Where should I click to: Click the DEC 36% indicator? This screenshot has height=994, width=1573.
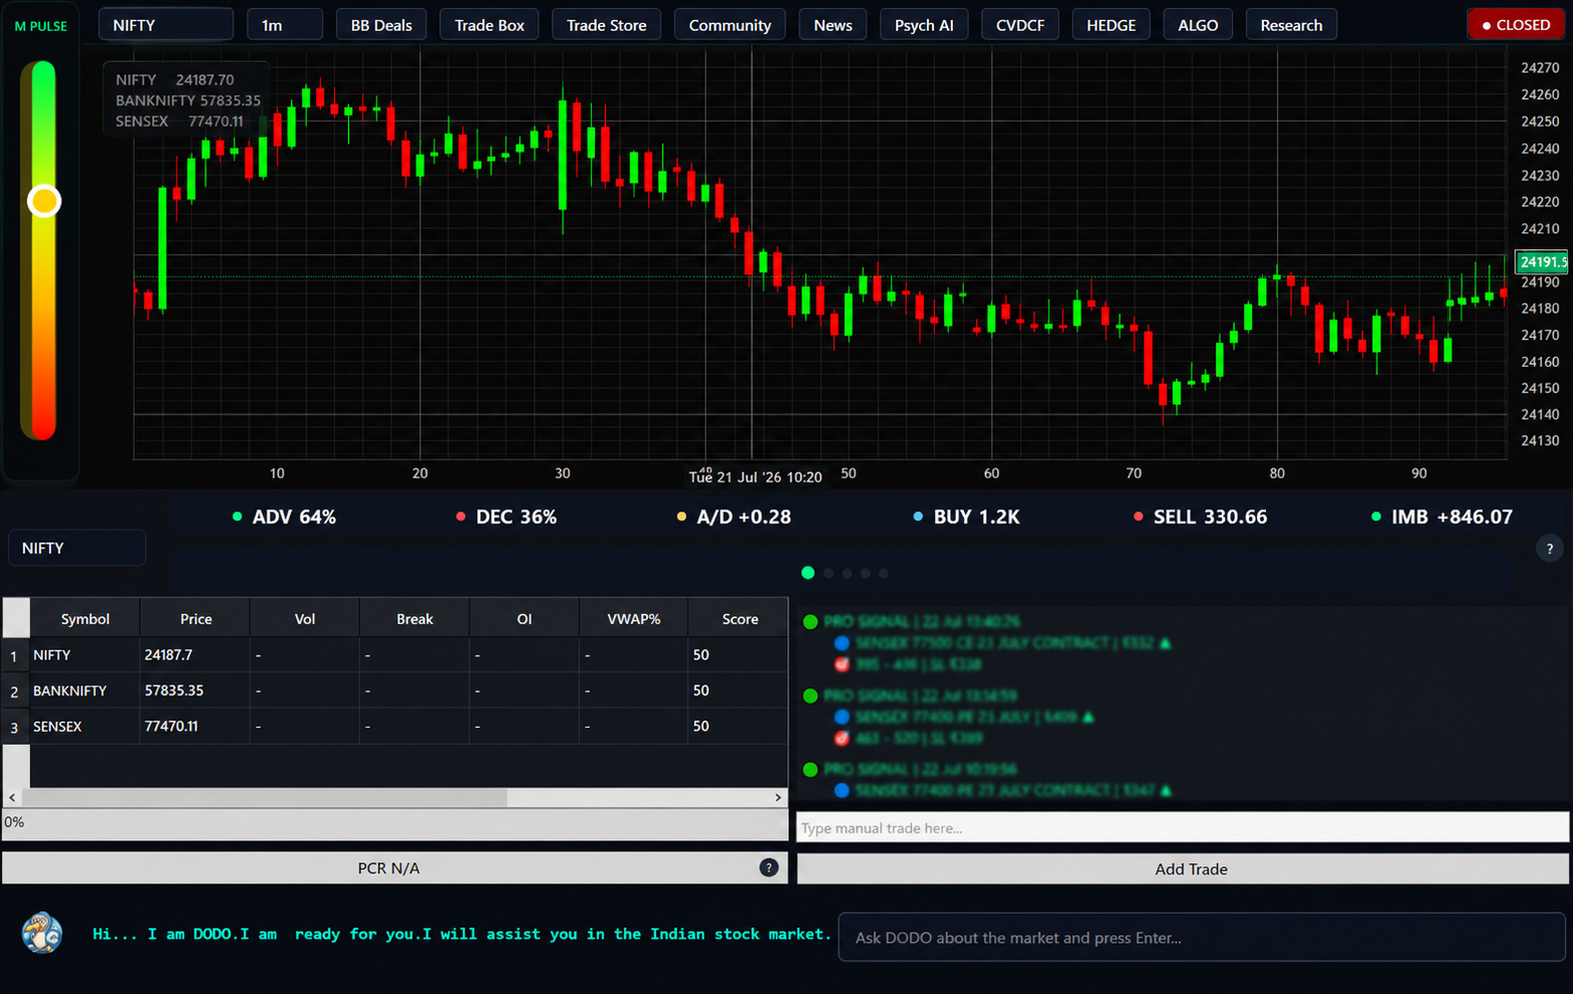click(x=506, y=516)
